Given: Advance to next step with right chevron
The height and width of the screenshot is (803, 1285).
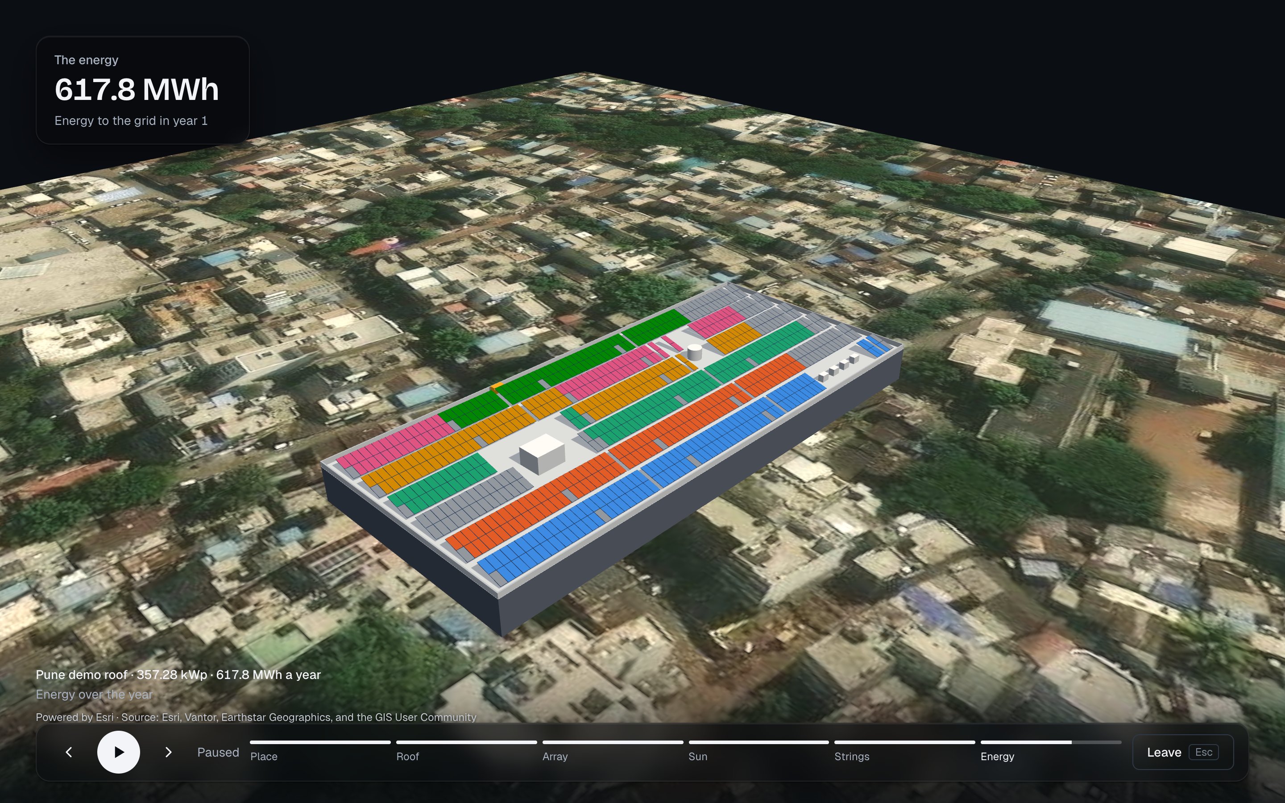Looking at the screenshot, I should [168, 752].
